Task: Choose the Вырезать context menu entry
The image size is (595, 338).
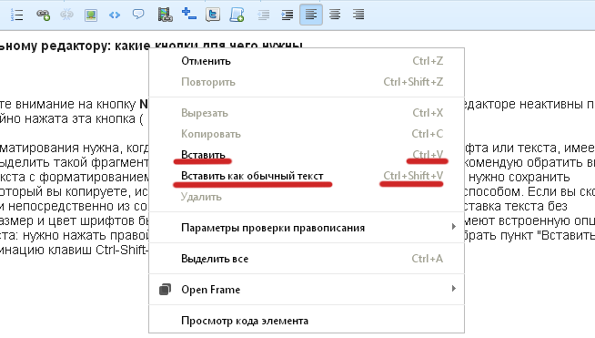Action: pos(307,113)
